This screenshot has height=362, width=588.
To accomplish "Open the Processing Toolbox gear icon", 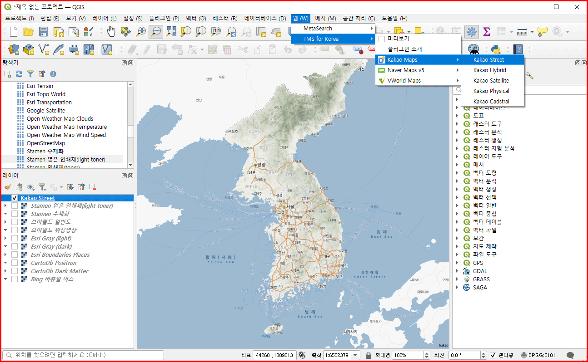I will 472,32.
